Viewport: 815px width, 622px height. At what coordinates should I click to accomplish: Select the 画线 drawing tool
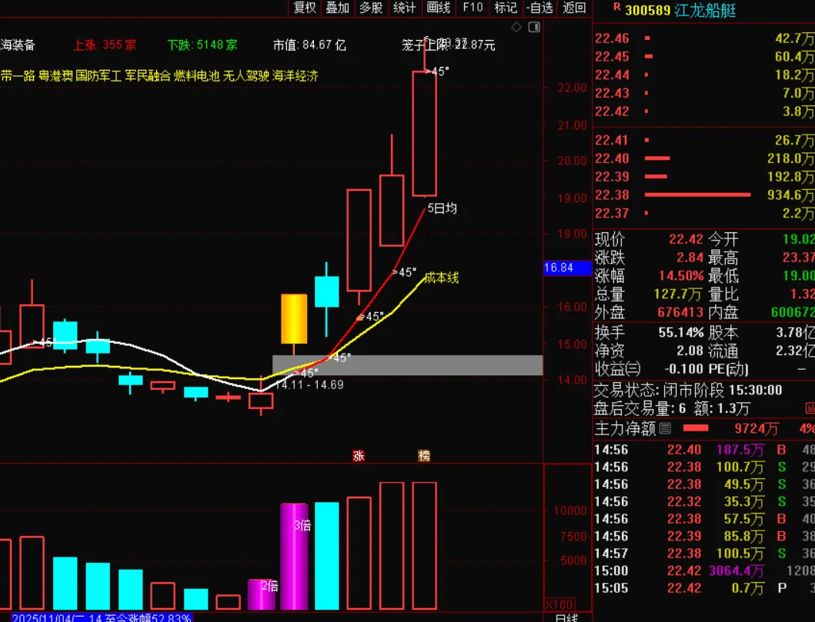[x=437, y=8]
